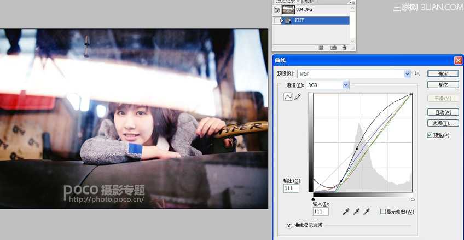Pick the gray point eyedropper
Image resolution: width=464 pixels, height=240 pixels.
[x=356, y=212]
